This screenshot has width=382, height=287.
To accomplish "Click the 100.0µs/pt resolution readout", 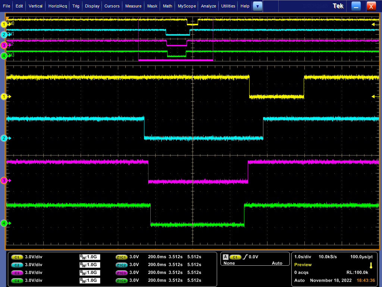I will click(361, 257).
